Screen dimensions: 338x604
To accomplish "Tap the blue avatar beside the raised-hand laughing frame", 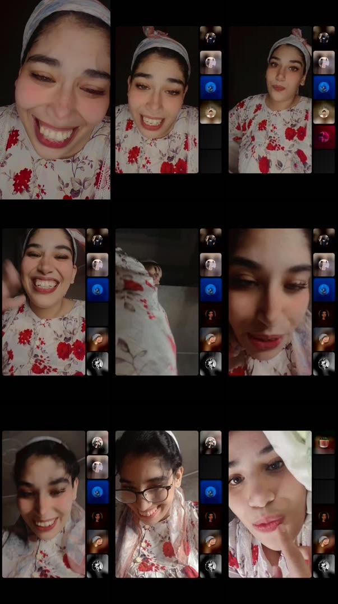I will pyautogui.click(x=97, y=290).
